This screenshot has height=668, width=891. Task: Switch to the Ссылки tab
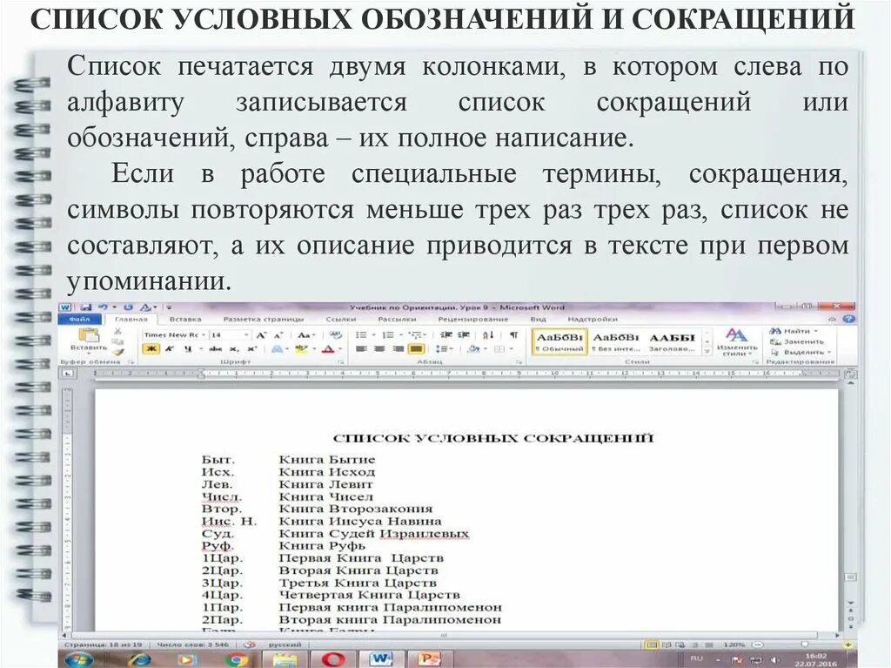point(341,320)
